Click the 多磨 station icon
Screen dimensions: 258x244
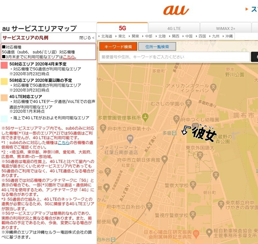(x=174, y=133)
